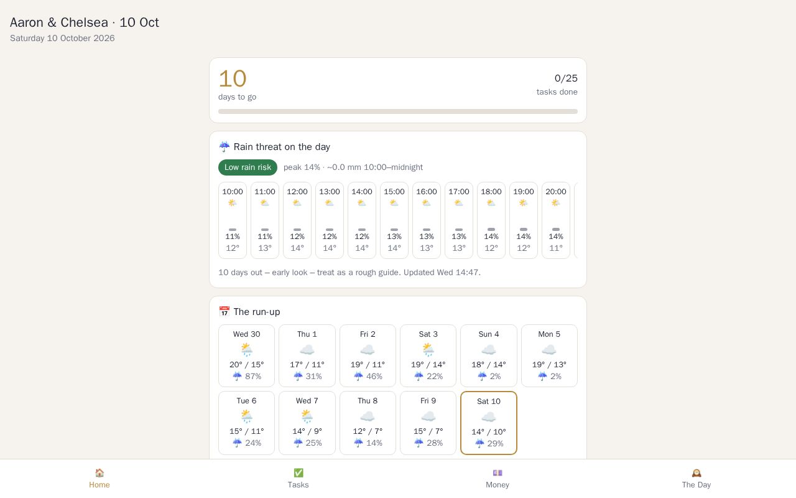The image size is (796, 498).
Task: Click the house icon in bottom navigation
Action: [99, 473]
